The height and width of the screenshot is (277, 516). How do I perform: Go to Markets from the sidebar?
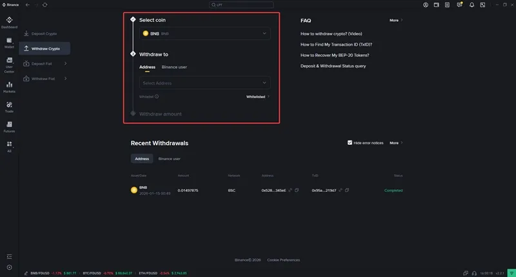point(9,86)
